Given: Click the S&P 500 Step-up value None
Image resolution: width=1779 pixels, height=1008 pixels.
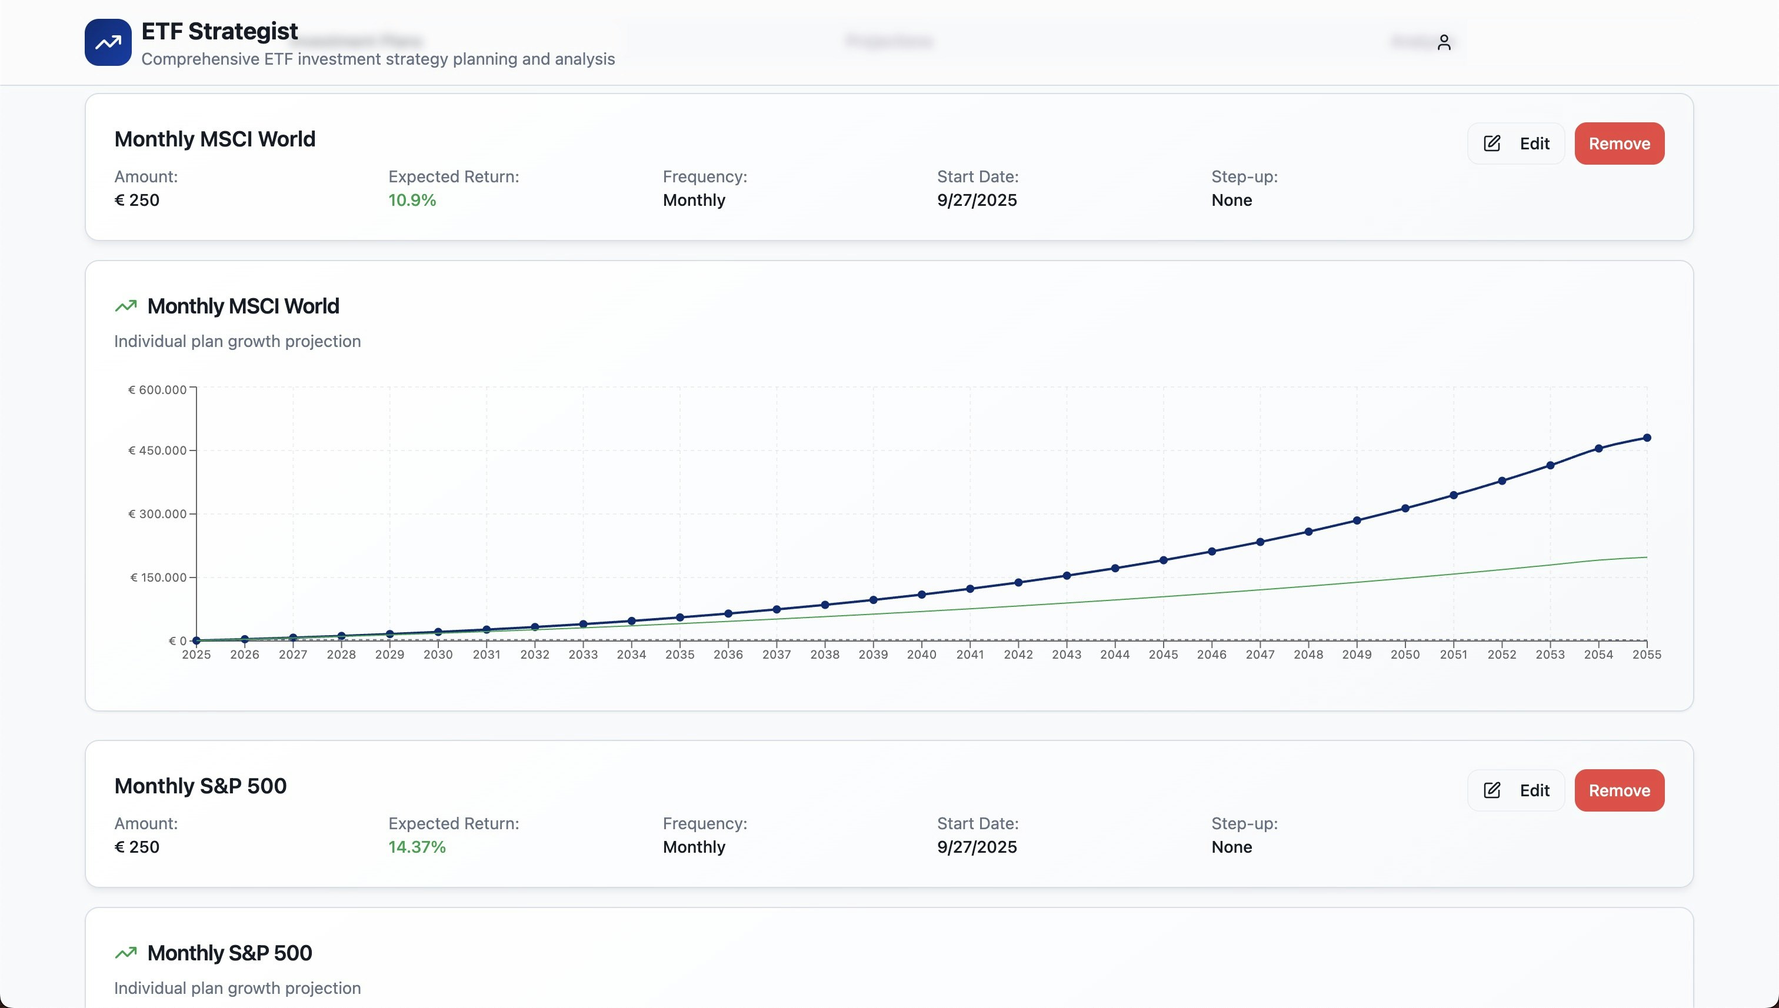Looking at the screenshot, I should tap(1232, 847).
